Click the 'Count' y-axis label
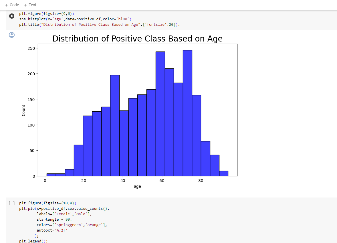 tap(23, 110)
